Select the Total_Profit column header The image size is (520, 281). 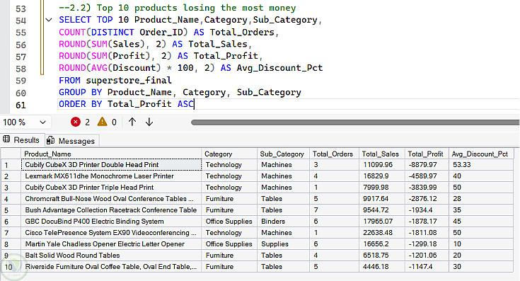point(425,154)
